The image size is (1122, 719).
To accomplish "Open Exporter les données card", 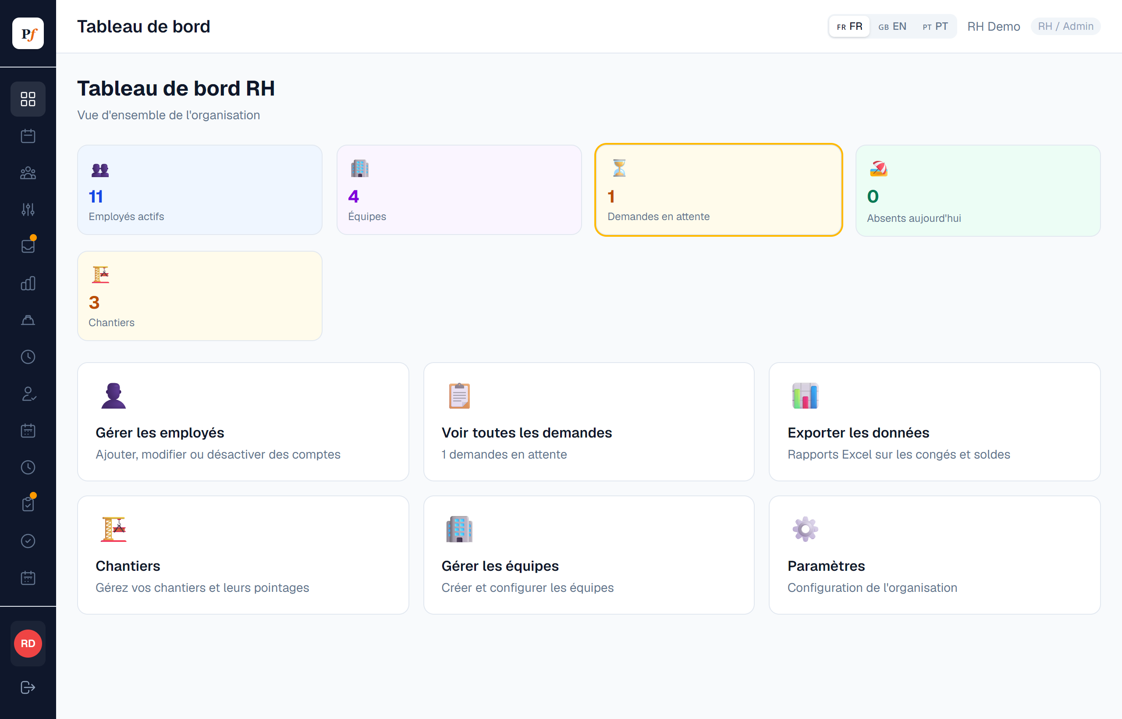I will click(x=935, y=422).
